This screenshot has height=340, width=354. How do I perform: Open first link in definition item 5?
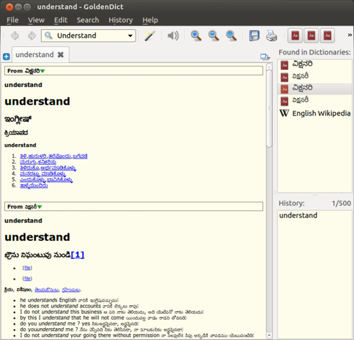(32, 180)
